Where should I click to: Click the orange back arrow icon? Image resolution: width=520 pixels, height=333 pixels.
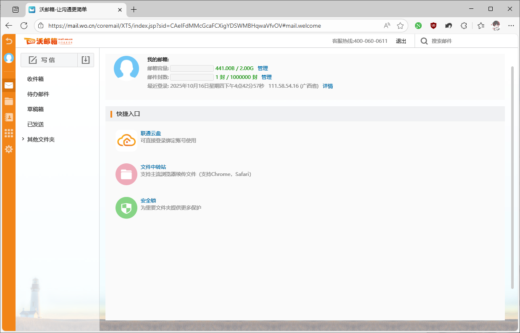point(9,41)
